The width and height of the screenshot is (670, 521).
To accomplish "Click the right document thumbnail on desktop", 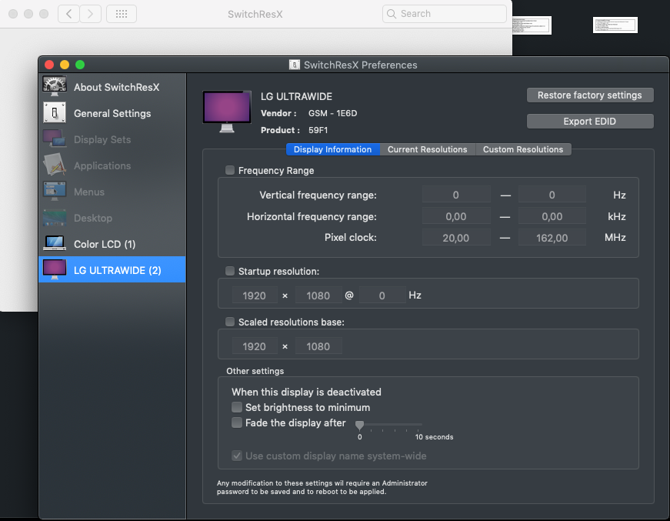I will [615, 25].
